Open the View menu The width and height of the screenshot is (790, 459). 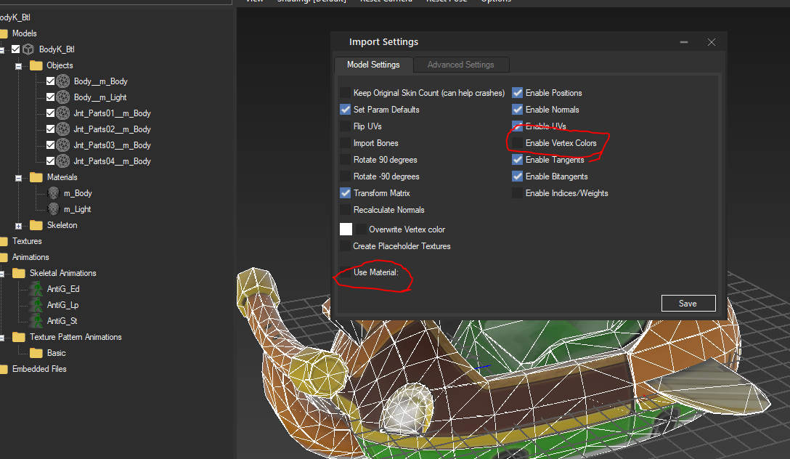click(253, 1)
